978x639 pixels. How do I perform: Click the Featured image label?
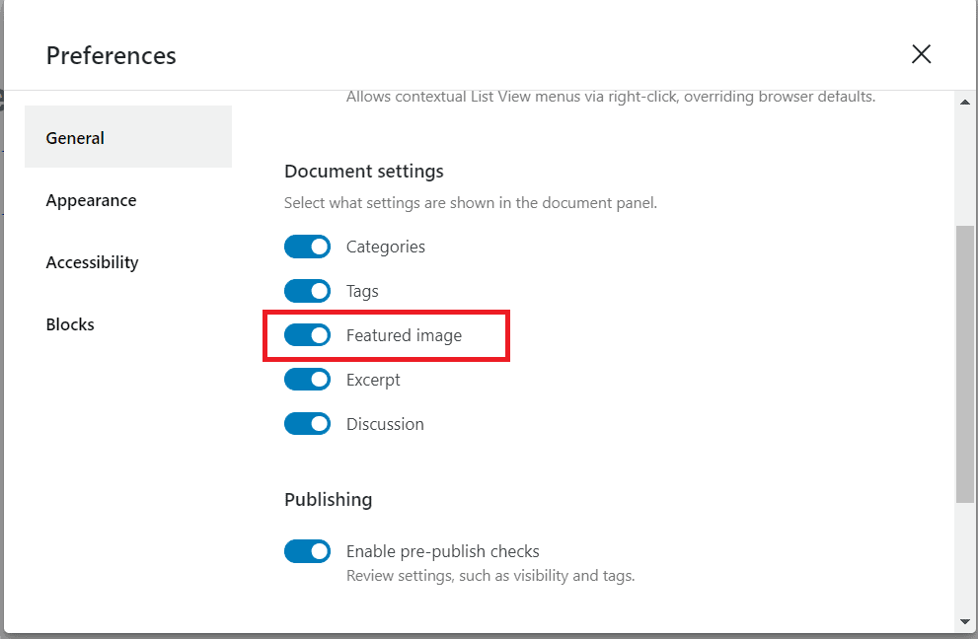coord(405,335)
